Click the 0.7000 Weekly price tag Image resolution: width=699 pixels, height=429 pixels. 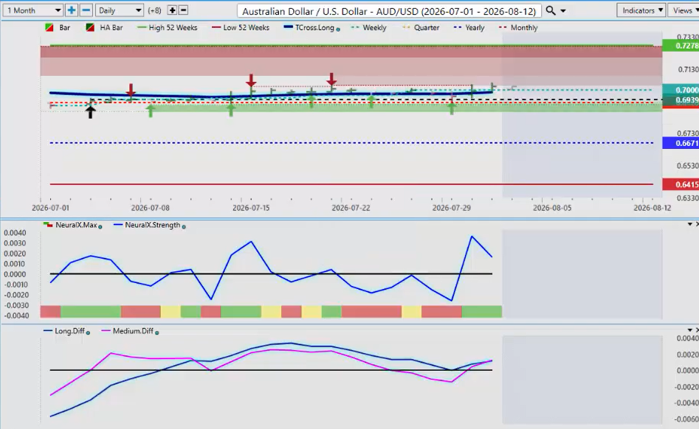pos(681,89)
